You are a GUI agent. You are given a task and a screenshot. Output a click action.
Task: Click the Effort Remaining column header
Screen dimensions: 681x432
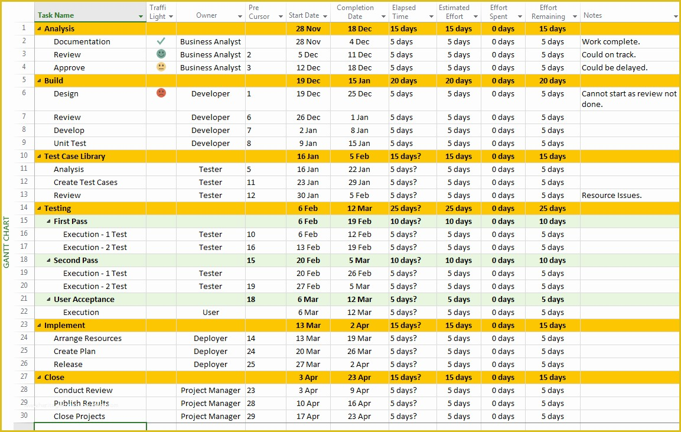click(548, 12)
